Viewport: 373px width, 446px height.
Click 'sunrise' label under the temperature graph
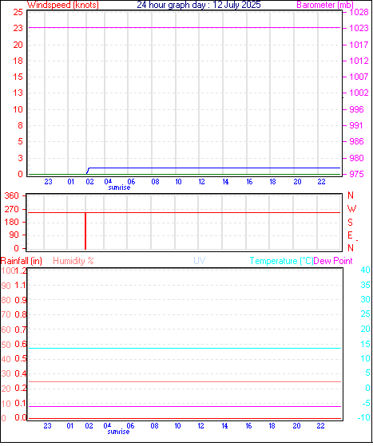[x=118, y=432]
